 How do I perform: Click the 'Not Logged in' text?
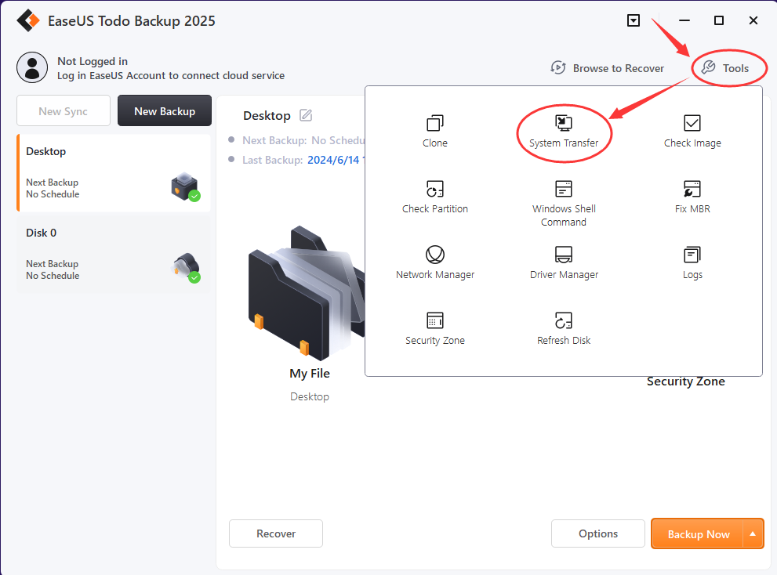(x=93, y=61)
